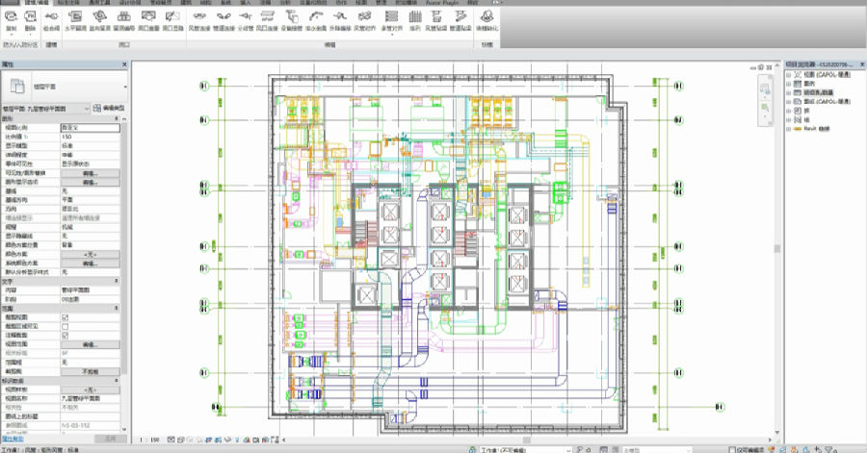Click the 1:150 view scale selector
The image size is (867, 453).
point(149,440)
